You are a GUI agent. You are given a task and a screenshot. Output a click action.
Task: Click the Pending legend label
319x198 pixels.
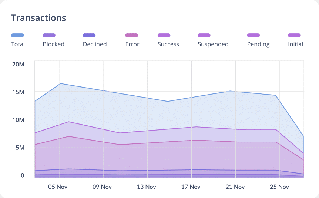258,44
